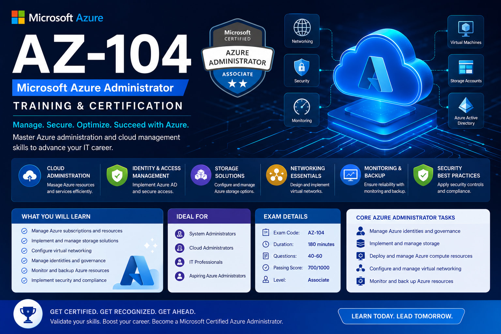Viewport: 501px width, 334px height.
Task: Select the Identity & Access Management shield icon
Action: (x=117, y=175)
